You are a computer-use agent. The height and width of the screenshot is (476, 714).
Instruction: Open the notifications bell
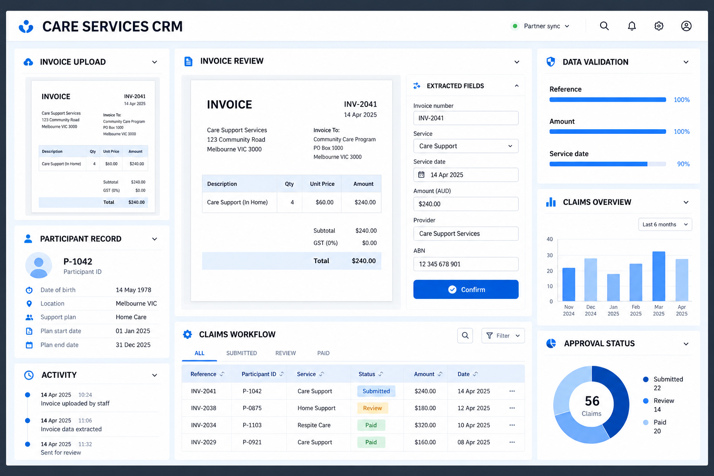pyautogui.click(x=632, y=26)
